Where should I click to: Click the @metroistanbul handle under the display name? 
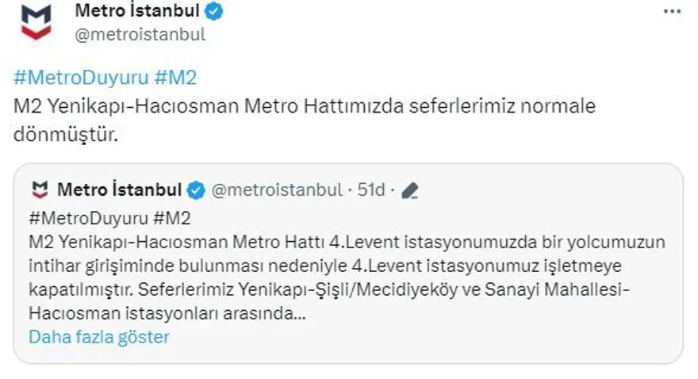(140, 34)
